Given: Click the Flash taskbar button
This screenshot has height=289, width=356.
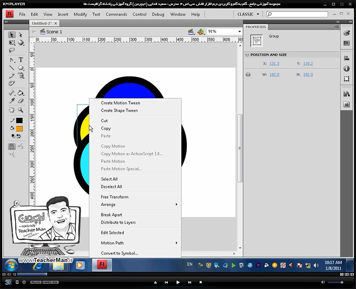Looking at the screenshot, I should click(x=102, y=265).
